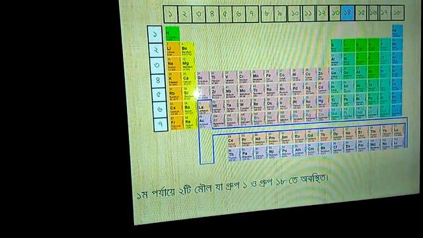Select period ৫ box in left column

click(x=159, y=95)
